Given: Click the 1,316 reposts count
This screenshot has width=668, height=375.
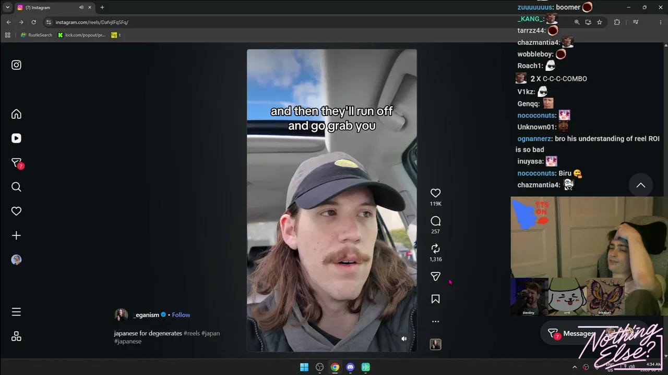Looking at the screenshot, I should click(x=435, y=259).
